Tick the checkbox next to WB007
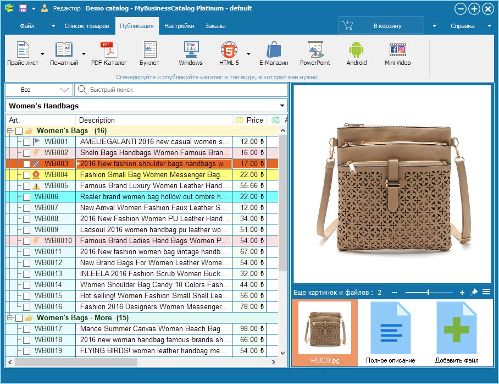The width and height of the screenshot is (499, 384). point(26,208)
